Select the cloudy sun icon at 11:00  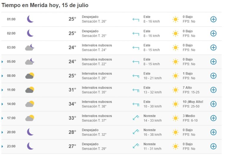tap(30, 90)
